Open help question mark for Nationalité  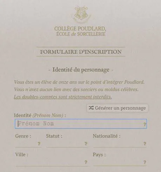145,144
